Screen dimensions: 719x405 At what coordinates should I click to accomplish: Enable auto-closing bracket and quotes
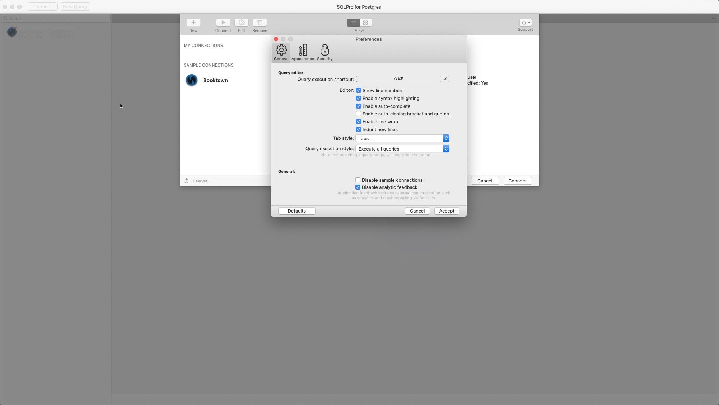click(x=358, y=114)
